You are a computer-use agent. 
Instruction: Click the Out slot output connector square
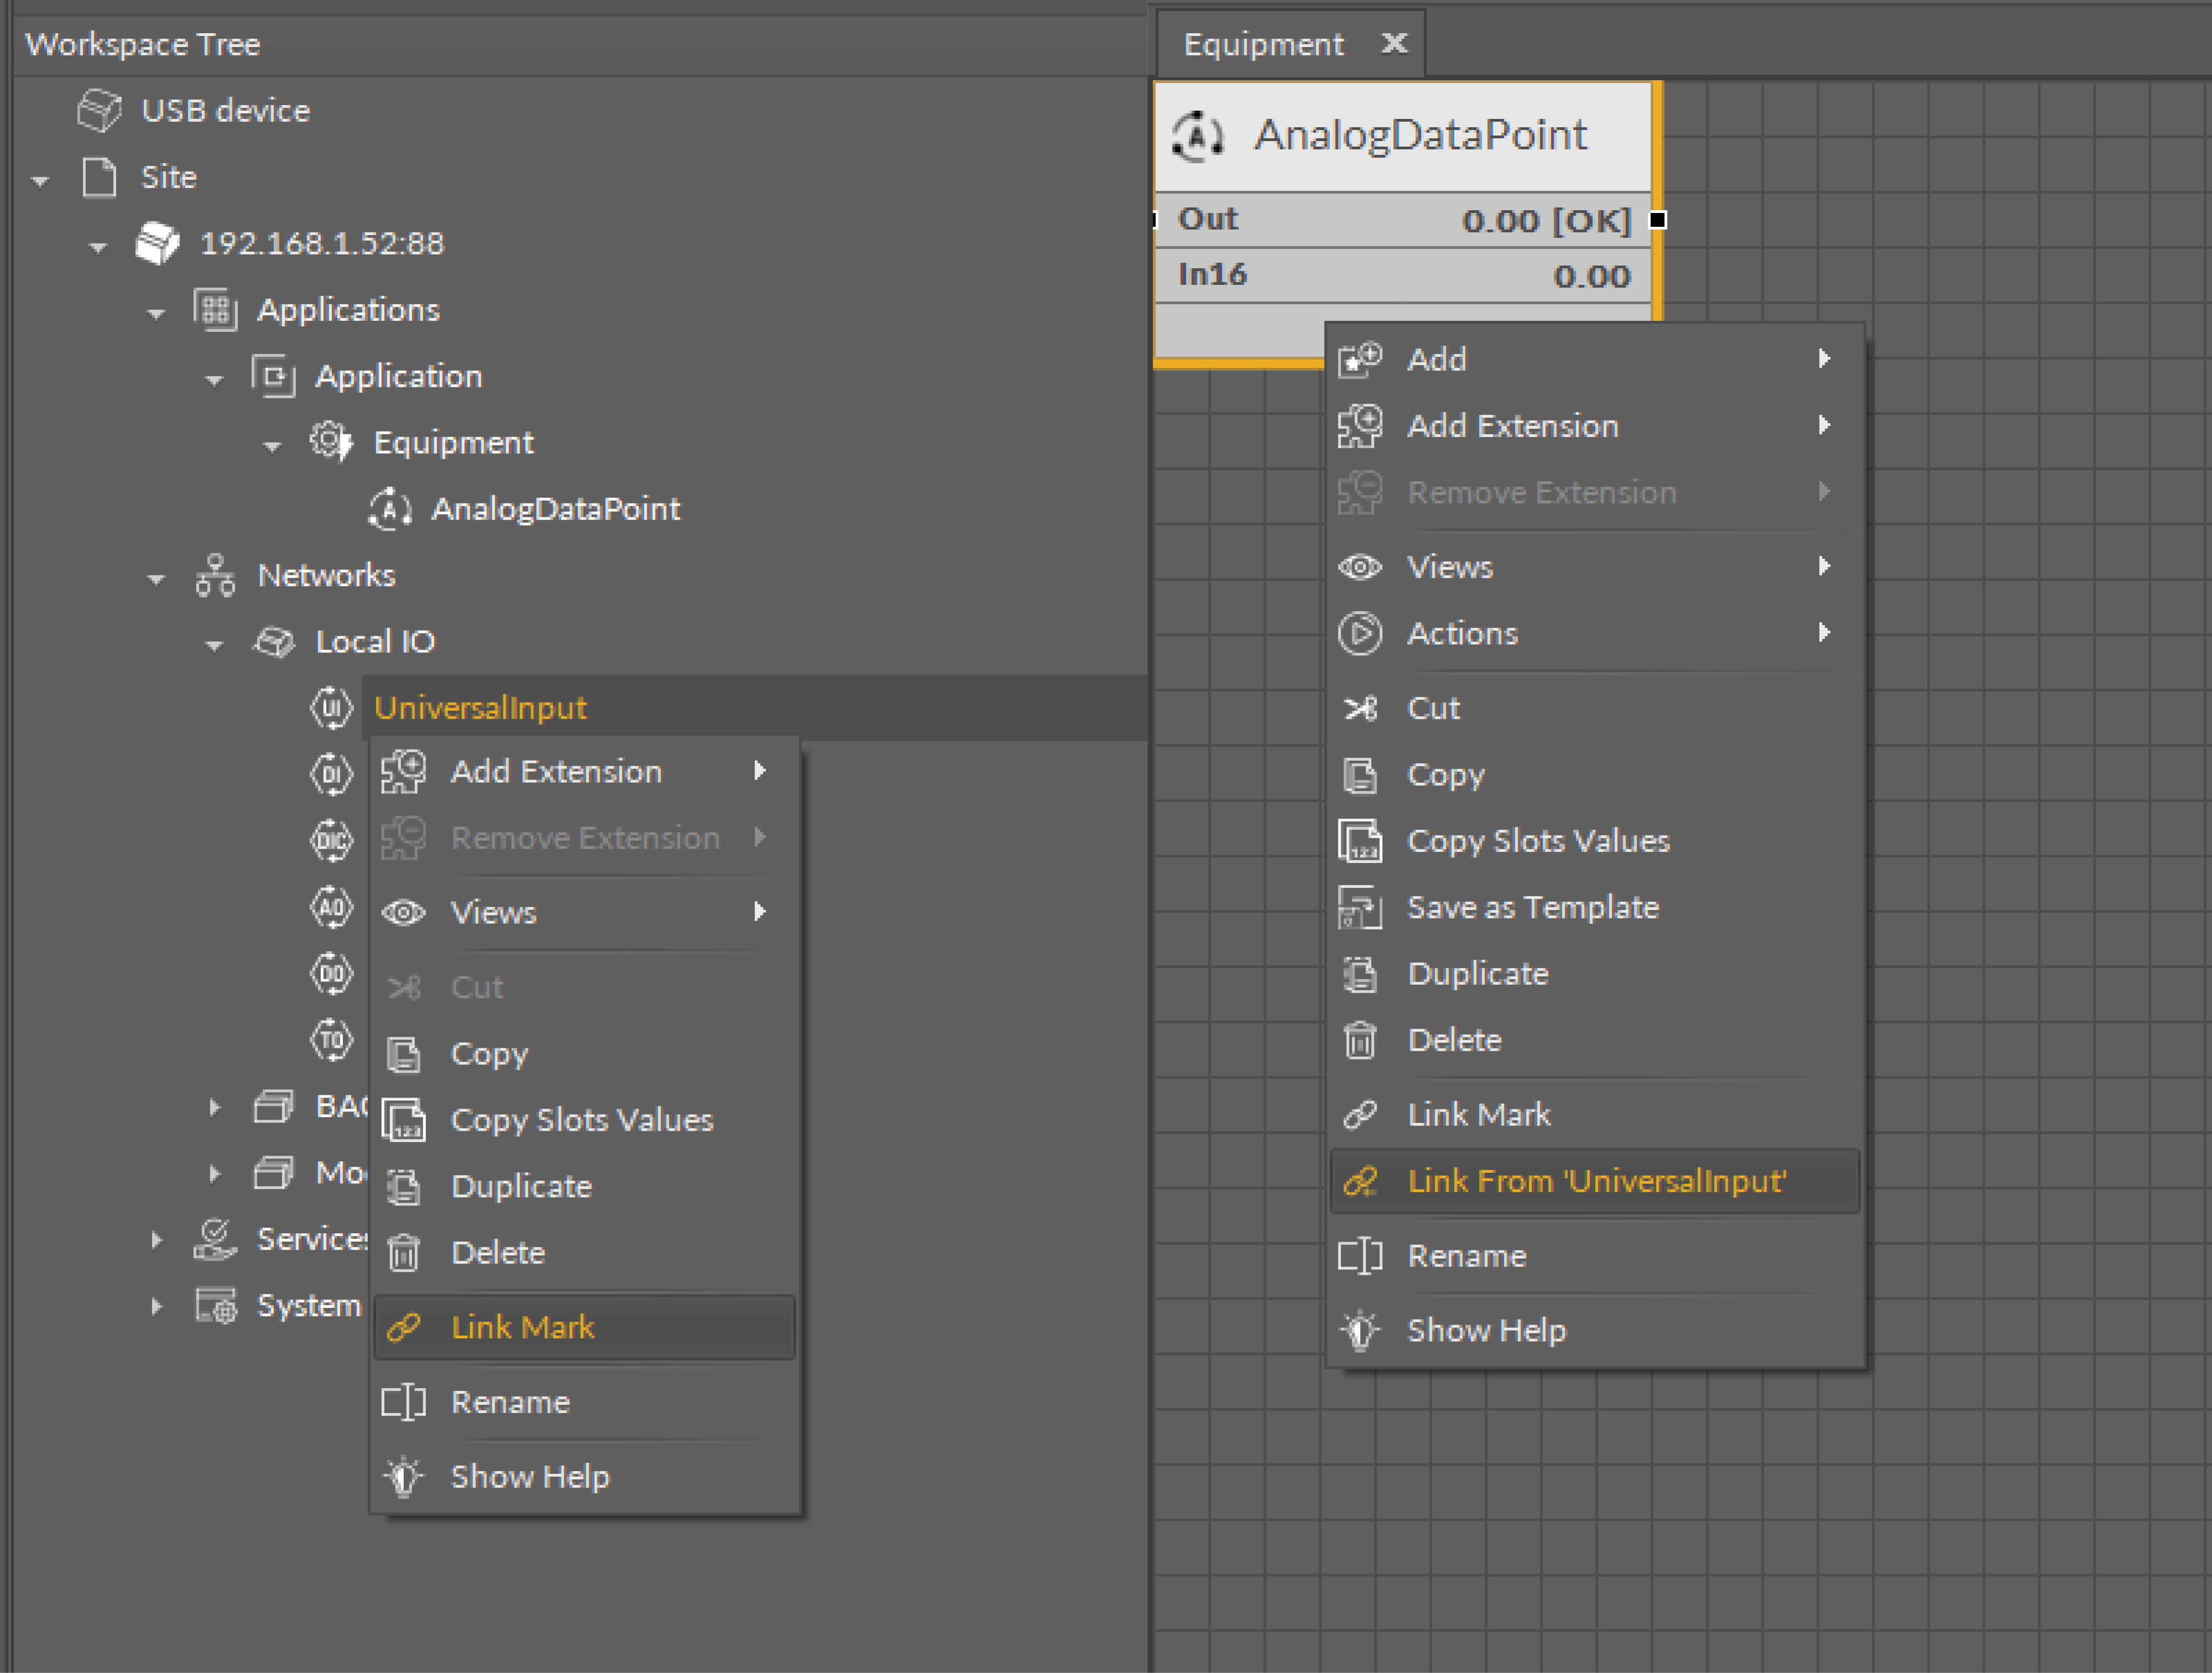coord(1657,220)
